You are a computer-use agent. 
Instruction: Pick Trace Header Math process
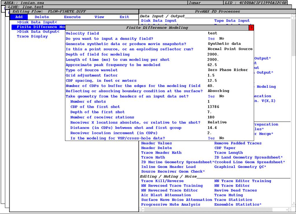[x=161, y=152]
